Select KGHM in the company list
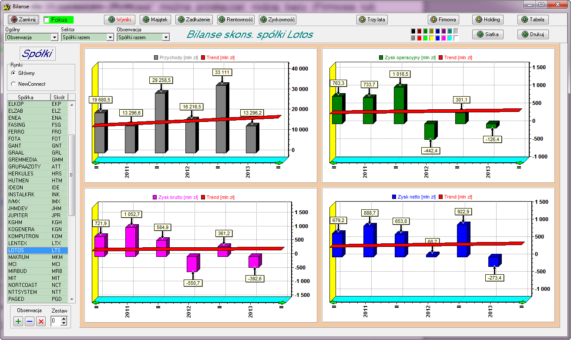Image resolution: width=571 pixels, height=340 pixels. pyautogui.click(x=37, y=222)
